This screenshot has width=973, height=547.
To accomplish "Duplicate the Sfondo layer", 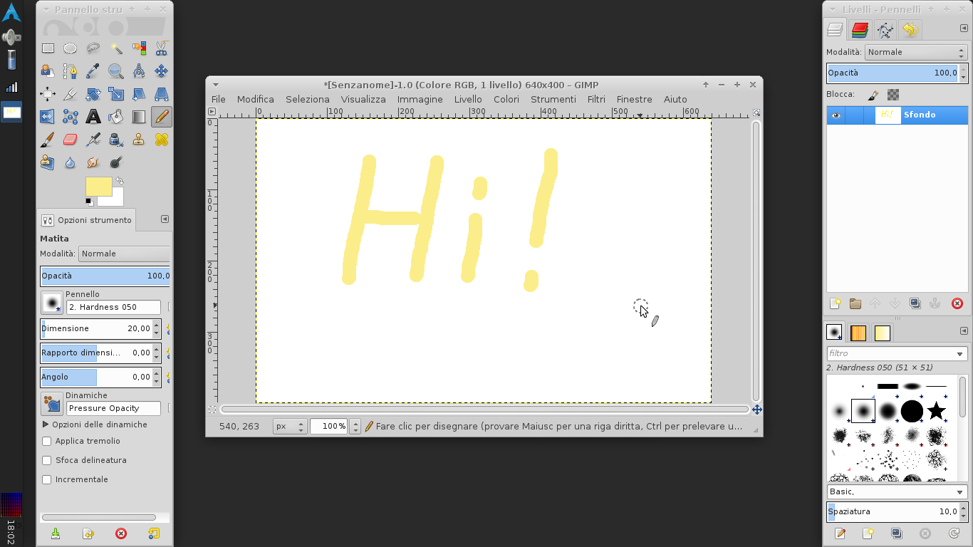I will pyautogui.click(x=915, y=303).
